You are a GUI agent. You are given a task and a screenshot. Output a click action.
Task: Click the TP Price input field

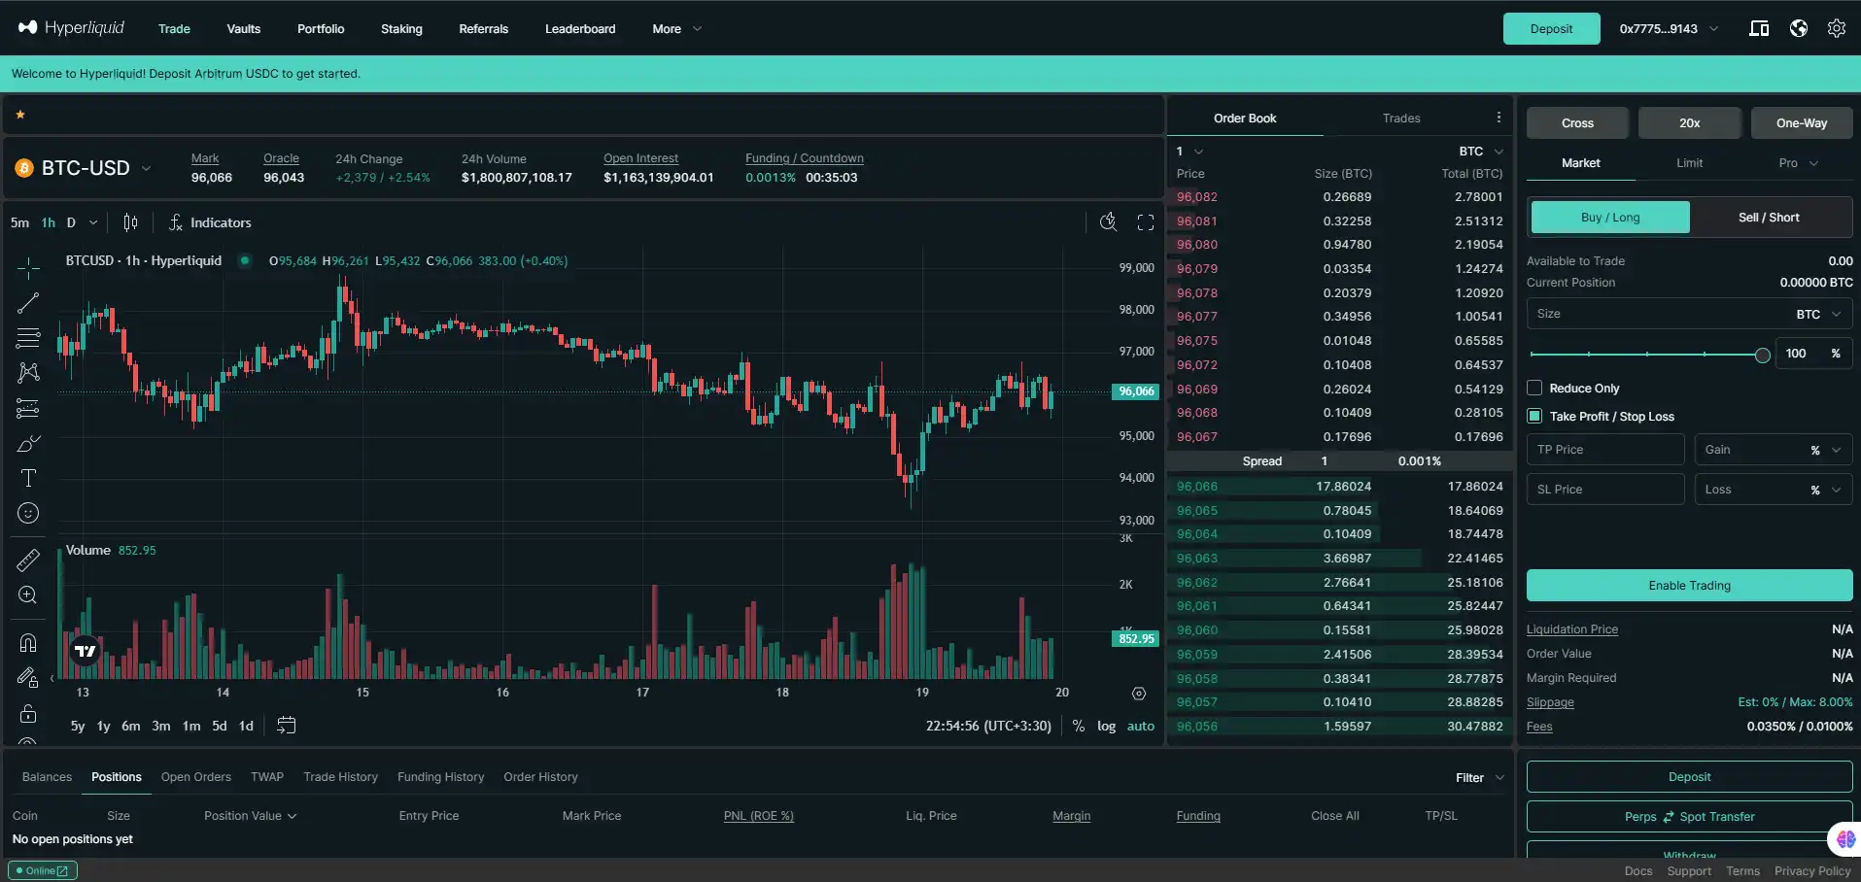1605,450
